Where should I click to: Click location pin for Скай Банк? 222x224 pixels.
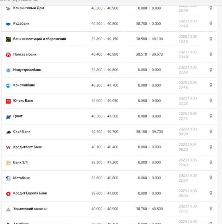tap(211, 132)
